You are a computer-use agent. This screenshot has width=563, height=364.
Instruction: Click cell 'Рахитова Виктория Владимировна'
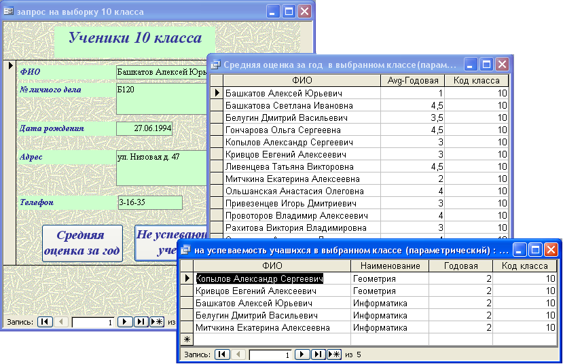pos(302,227)
